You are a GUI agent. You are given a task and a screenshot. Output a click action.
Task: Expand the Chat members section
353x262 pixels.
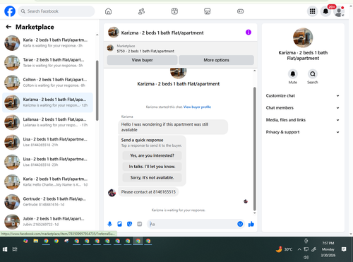coord(303,108)
